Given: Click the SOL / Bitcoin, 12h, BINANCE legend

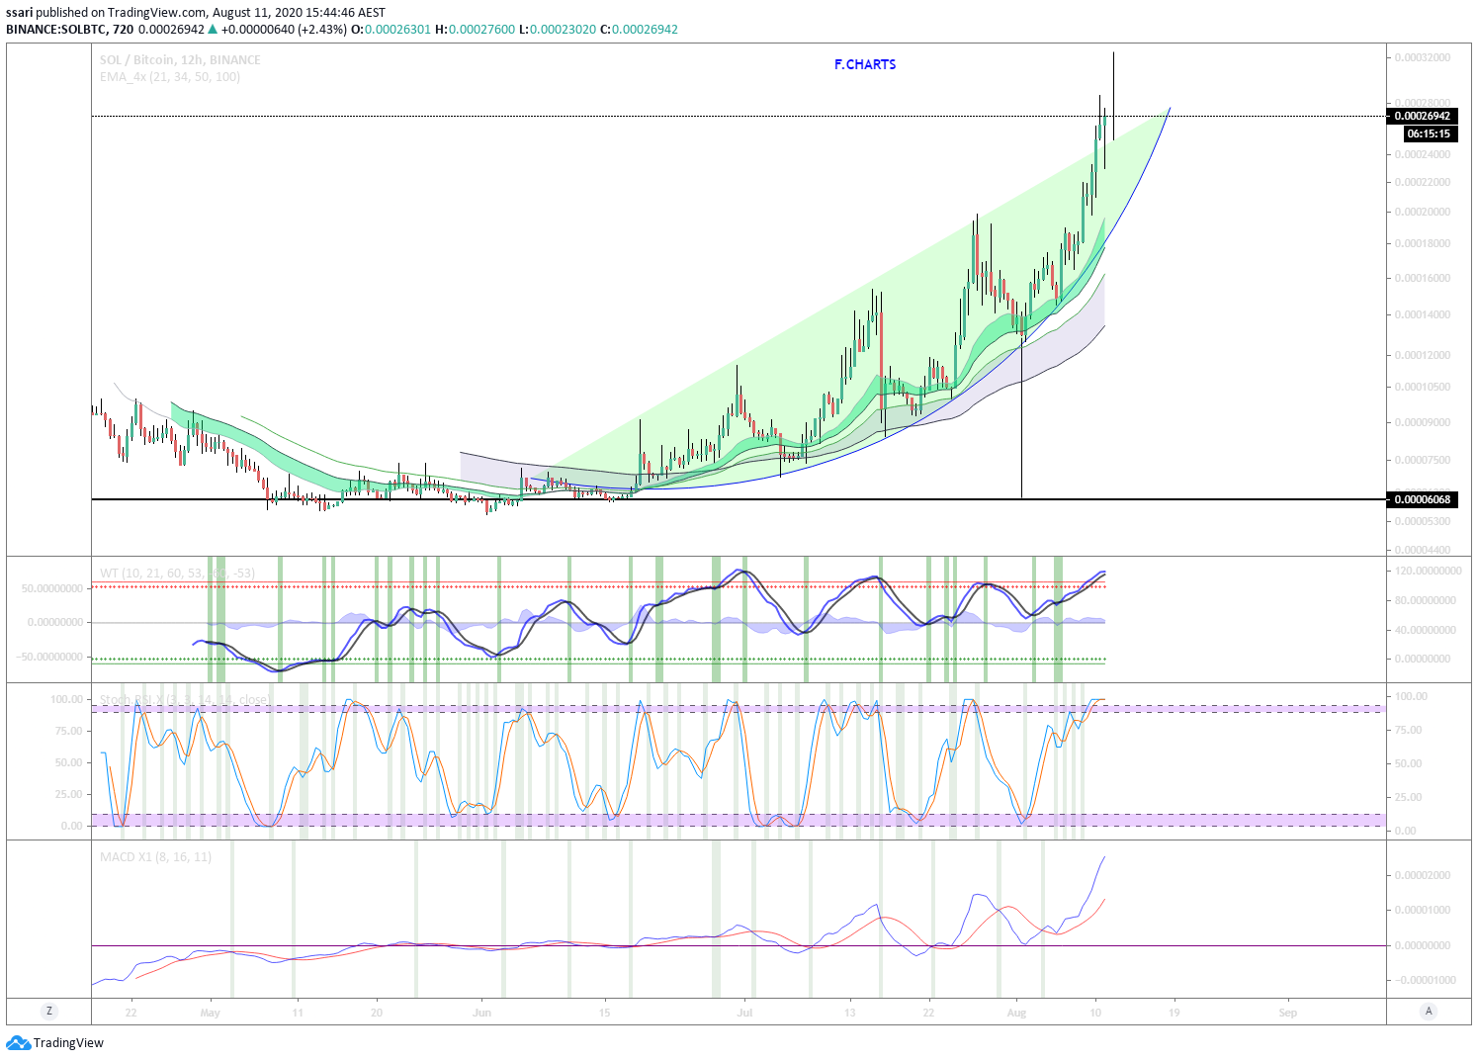Looking at the screenshot, I should pos(180,60).
